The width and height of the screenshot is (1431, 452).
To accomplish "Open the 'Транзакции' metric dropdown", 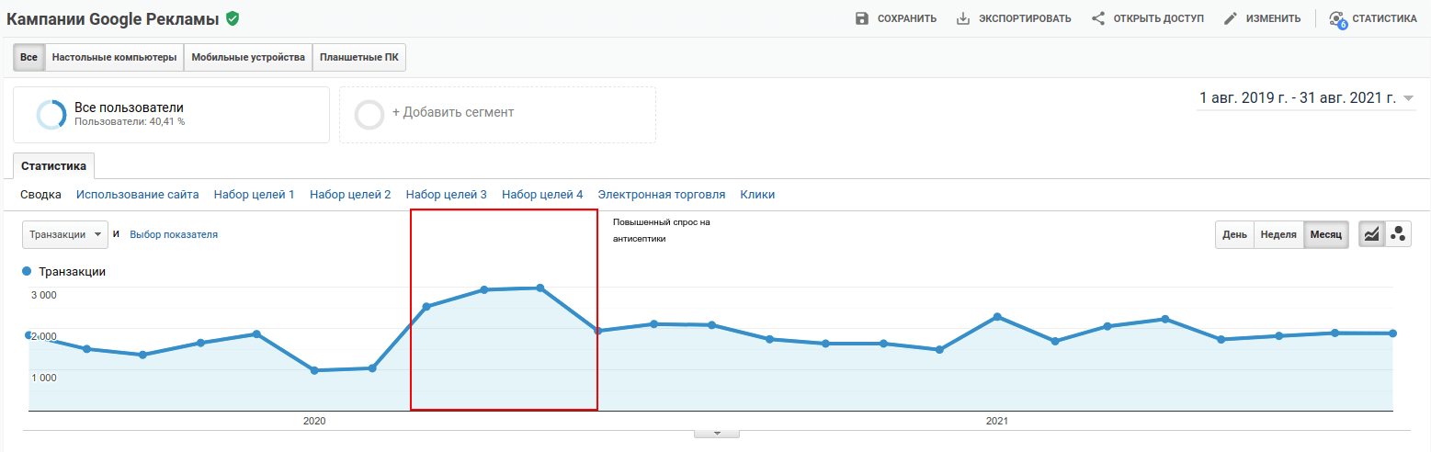I will tap(65, 234).
